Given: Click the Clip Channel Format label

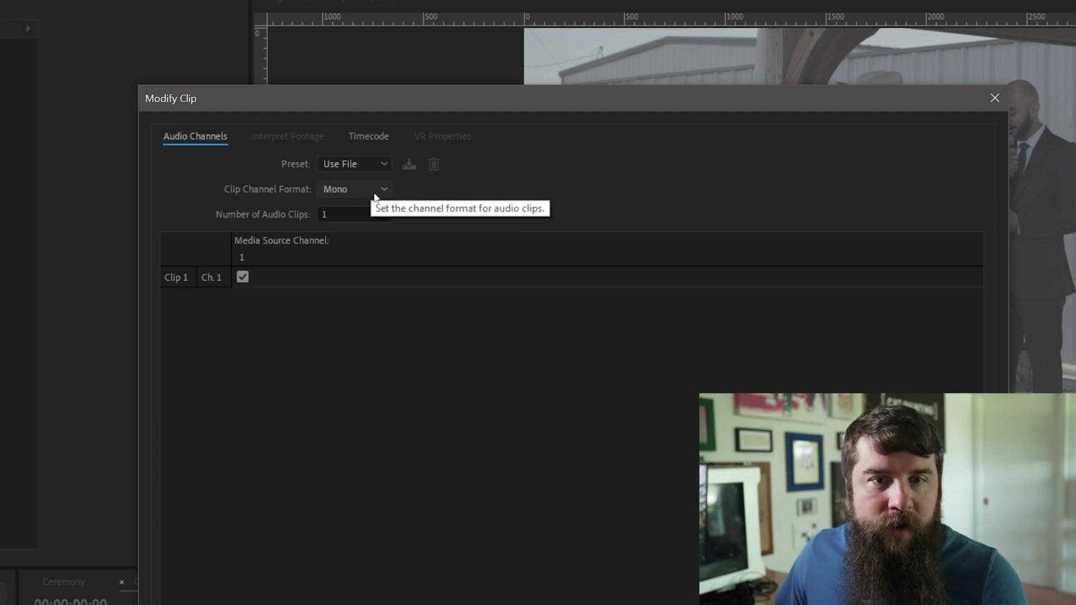Looking at the screenshot, I should tap(267, 189).
